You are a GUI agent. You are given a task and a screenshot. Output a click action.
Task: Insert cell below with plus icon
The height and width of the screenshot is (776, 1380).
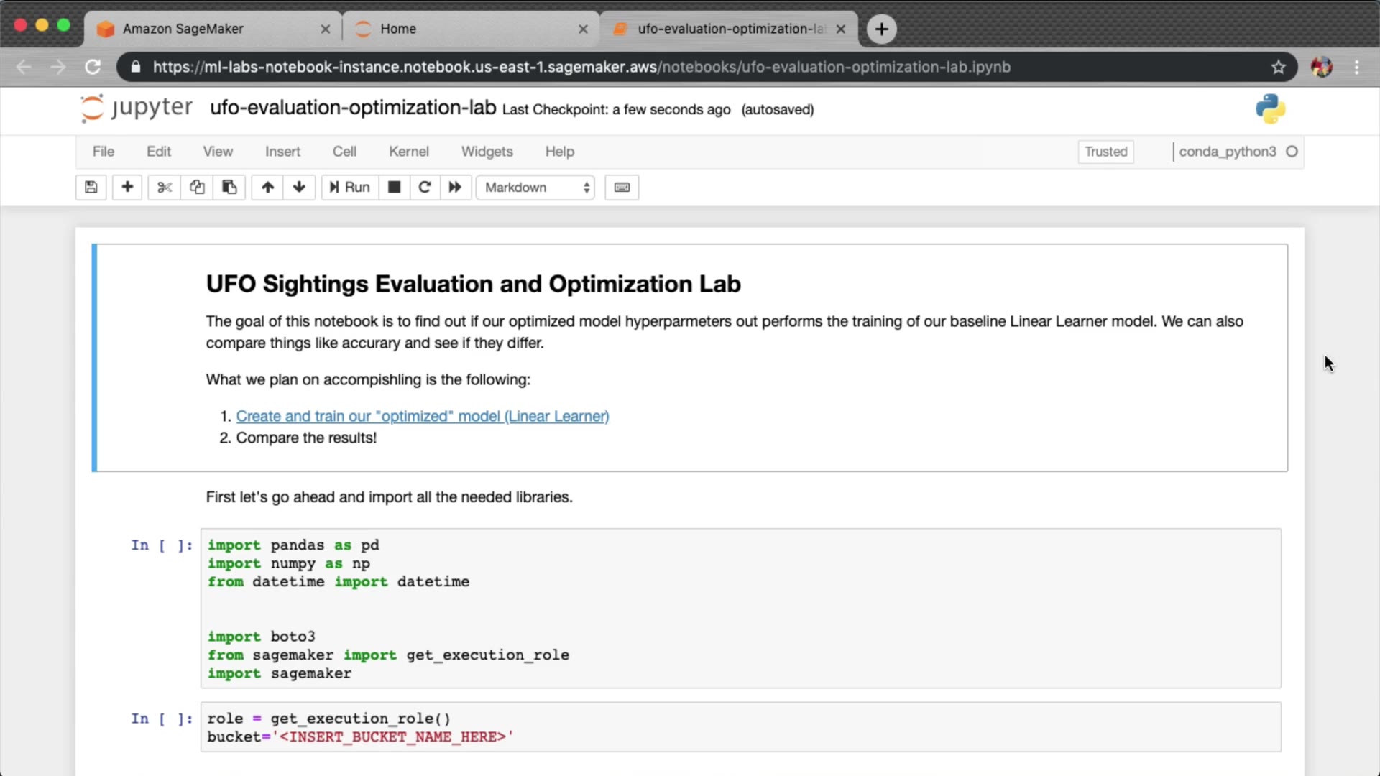pos(127,188)
